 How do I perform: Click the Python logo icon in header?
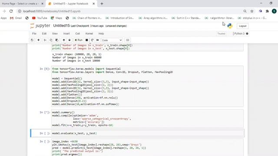pos(230,26)
